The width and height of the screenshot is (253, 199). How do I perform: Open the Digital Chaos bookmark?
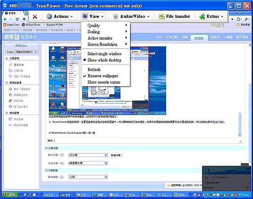tap(11, 25)
